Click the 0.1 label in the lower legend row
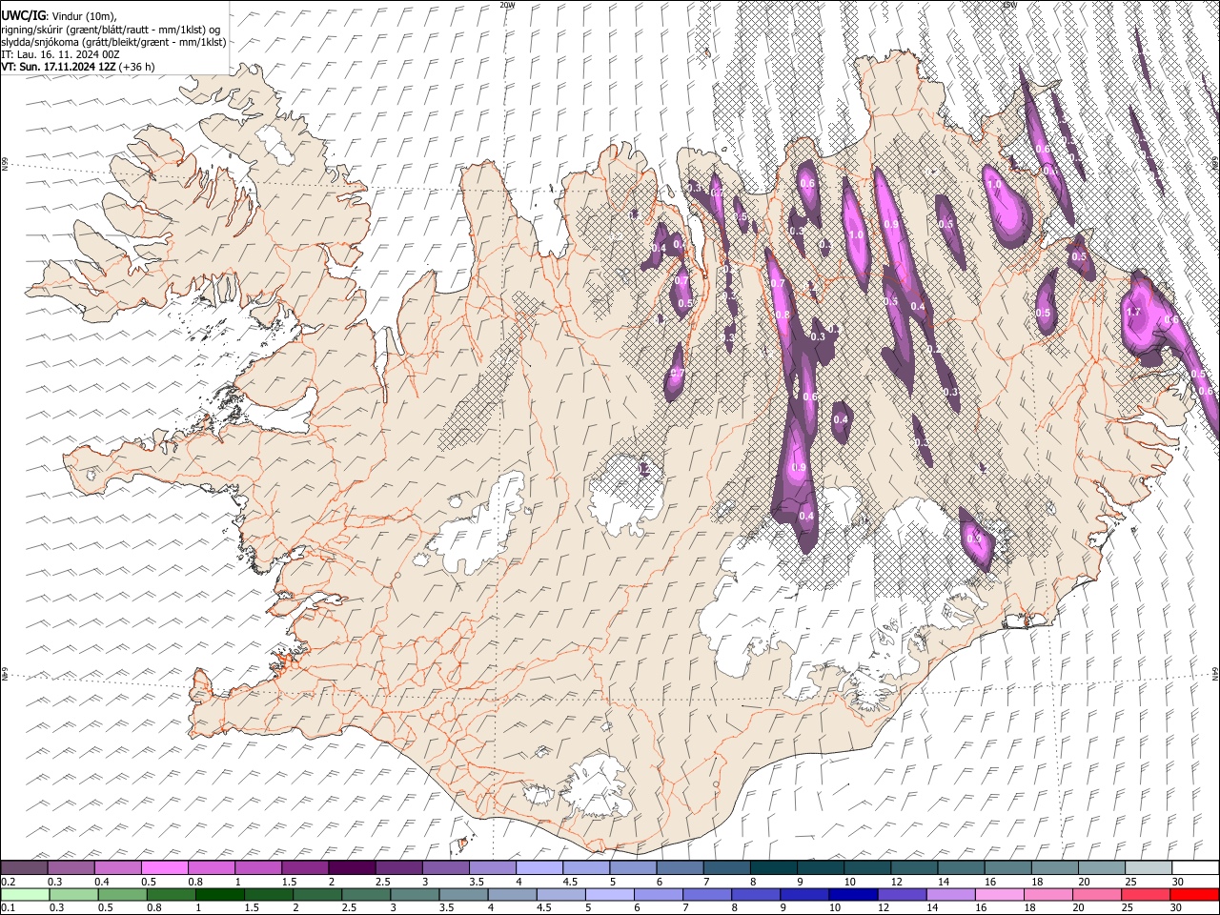 click(x=8, y=907)
